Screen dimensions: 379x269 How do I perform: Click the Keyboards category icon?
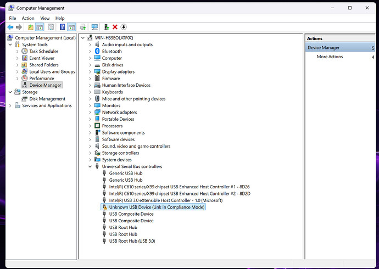(x=97, y=92)
